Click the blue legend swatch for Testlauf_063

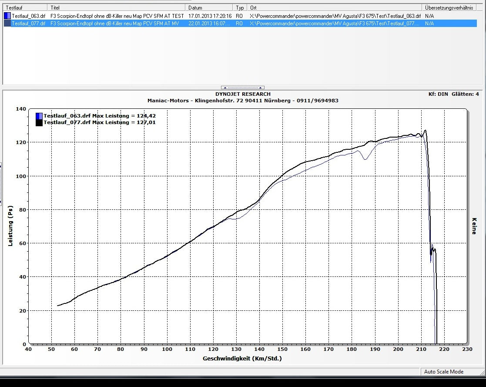39,116
